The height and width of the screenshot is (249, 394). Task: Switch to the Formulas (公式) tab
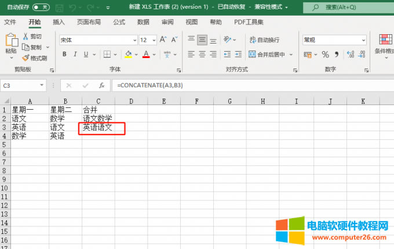tap(119, 22)
